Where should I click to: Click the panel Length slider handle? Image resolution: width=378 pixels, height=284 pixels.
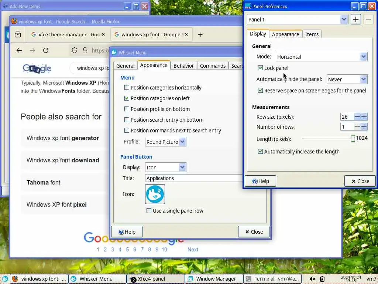tap(353, 138)
